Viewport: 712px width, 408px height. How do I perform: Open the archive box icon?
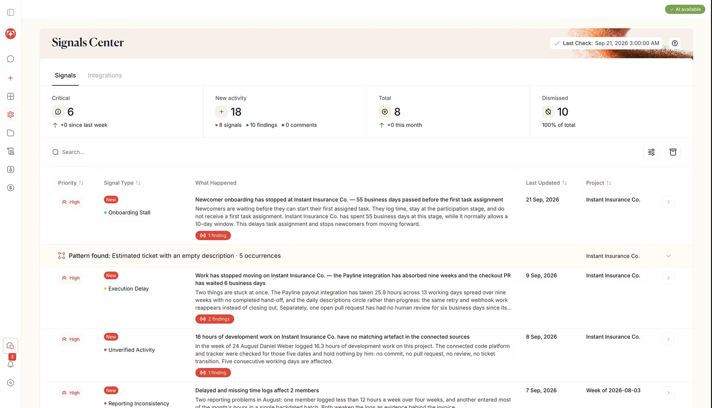(x=673, y=152)
